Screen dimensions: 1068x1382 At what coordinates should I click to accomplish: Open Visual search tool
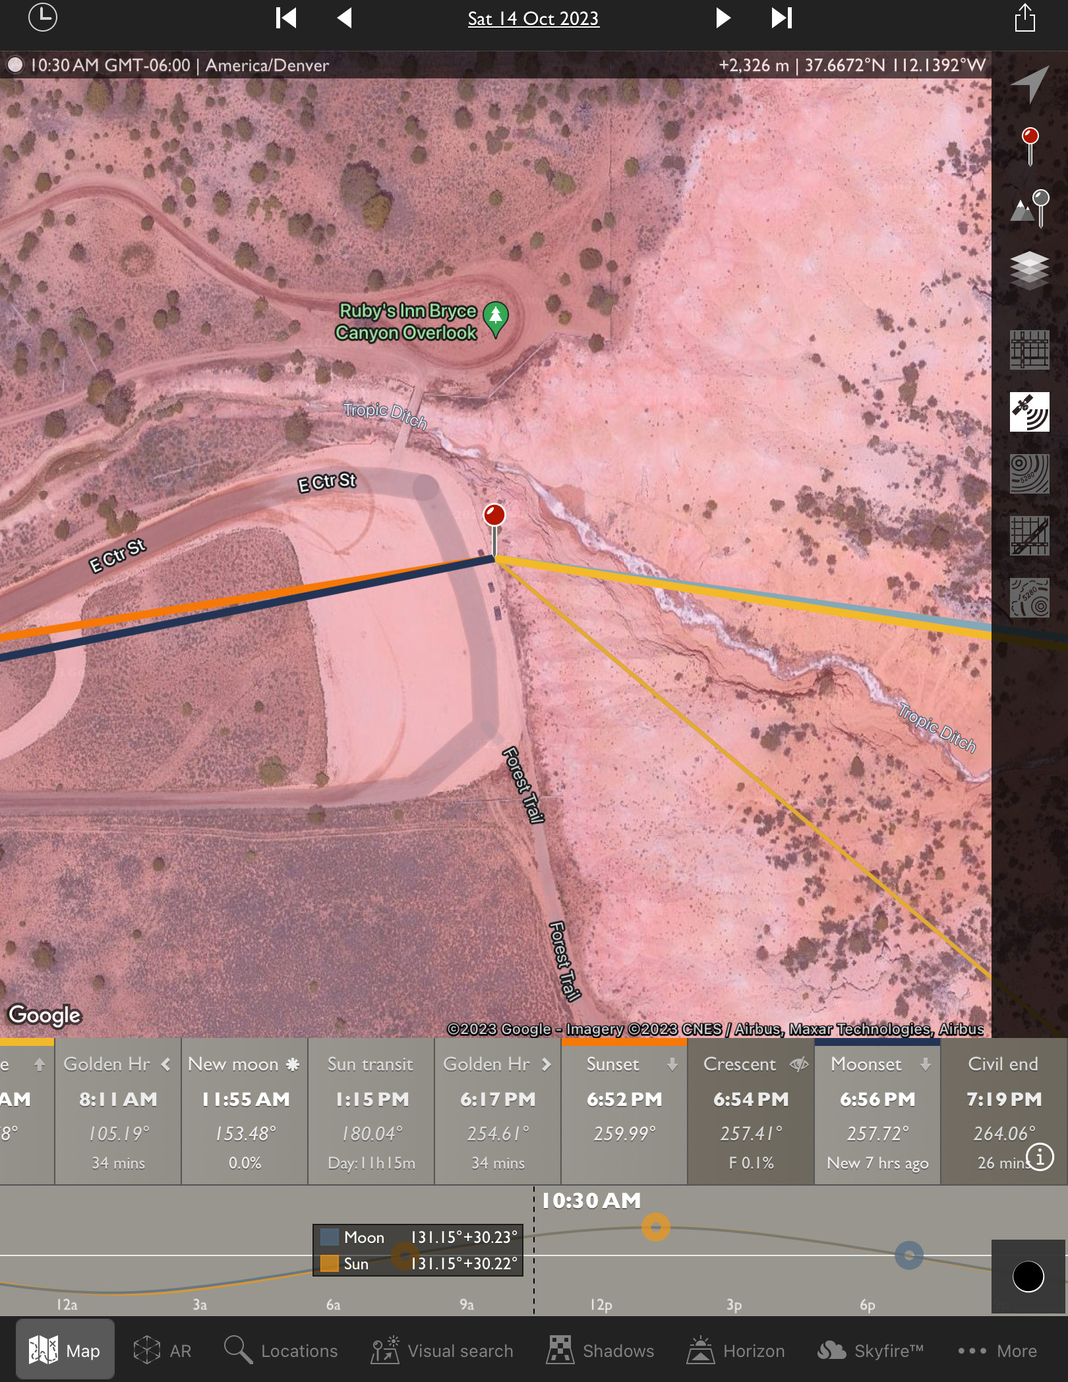tap(442, 1350)
